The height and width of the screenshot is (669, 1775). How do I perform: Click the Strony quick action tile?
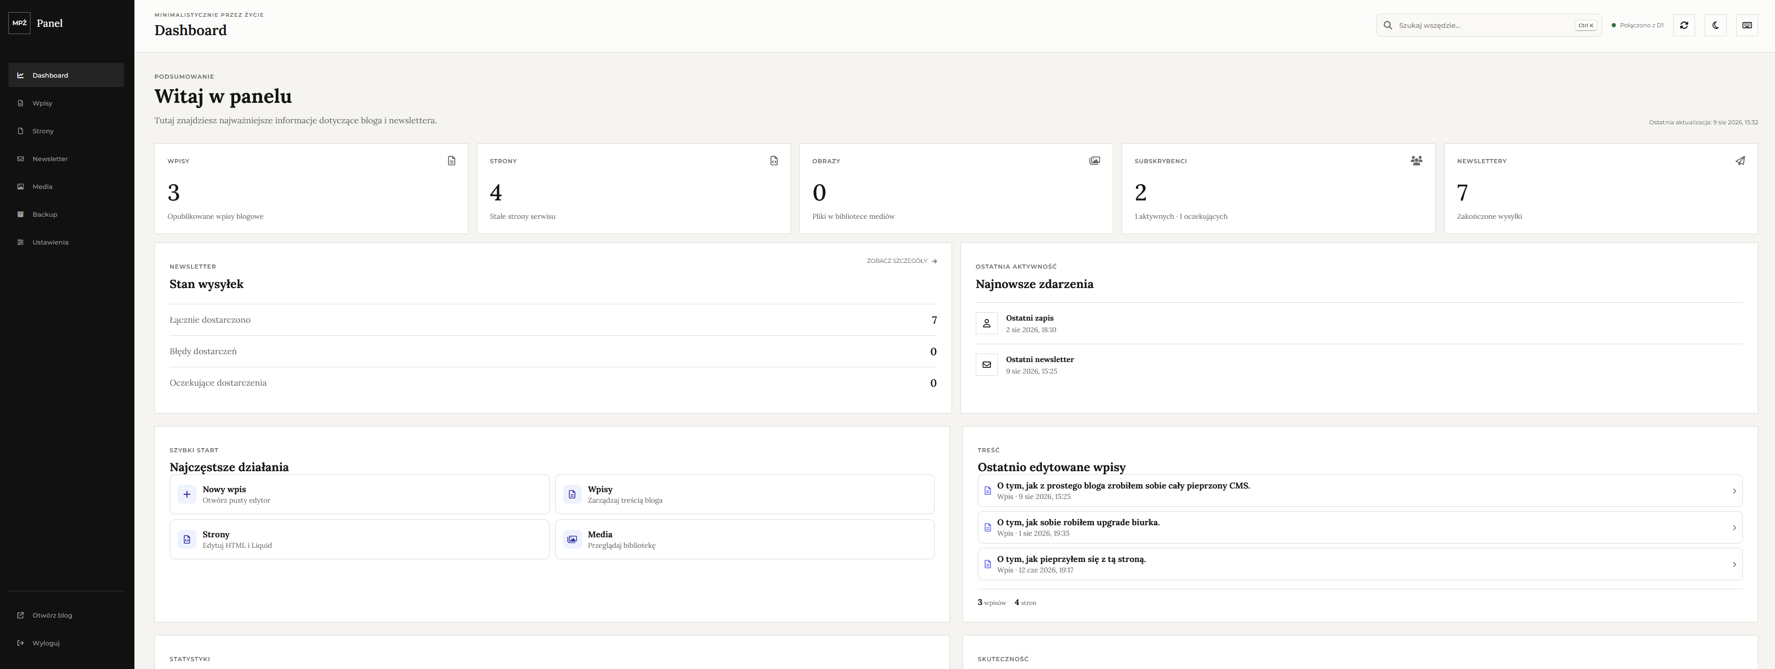(360, 539)
